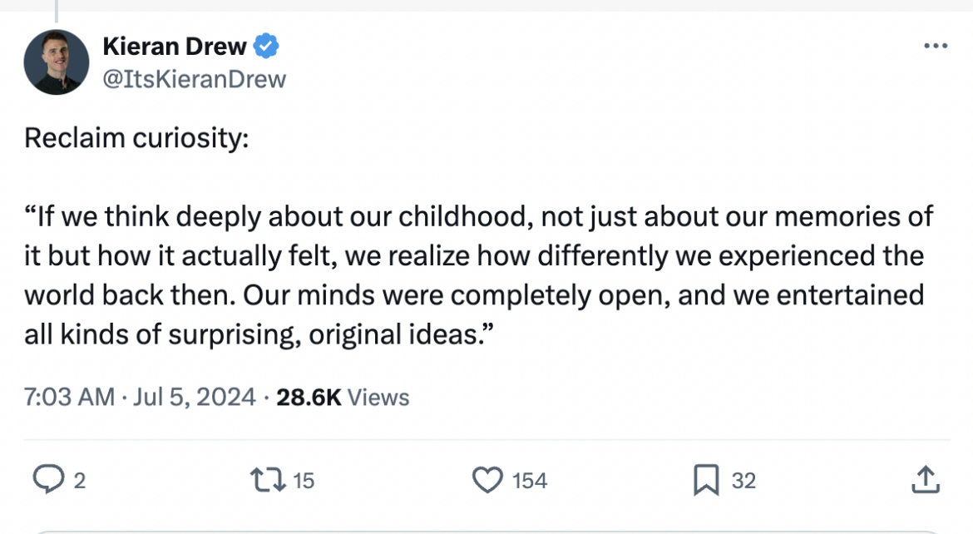Open Kieran Drew's profile picture

pyautogui.click(x=57, y=62)
